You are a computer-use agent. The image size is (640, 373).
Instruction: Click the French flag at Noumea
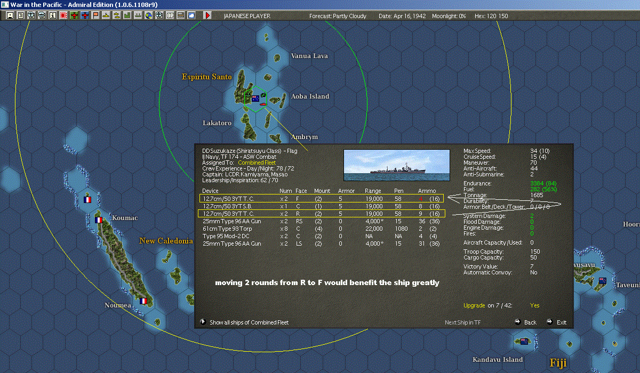click(143, 301)
